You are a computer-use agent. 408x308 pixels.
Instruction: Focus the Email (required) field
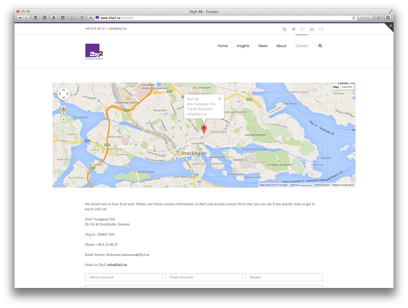click(x=204, y=277)
